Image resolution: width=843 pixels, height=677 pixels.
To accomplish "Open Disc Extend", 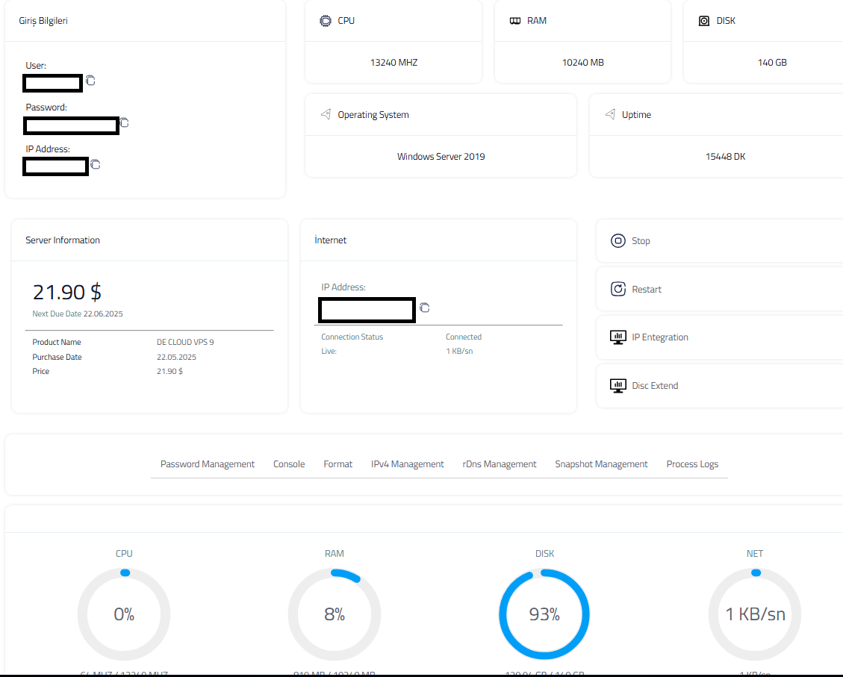I will coord(719,386).
